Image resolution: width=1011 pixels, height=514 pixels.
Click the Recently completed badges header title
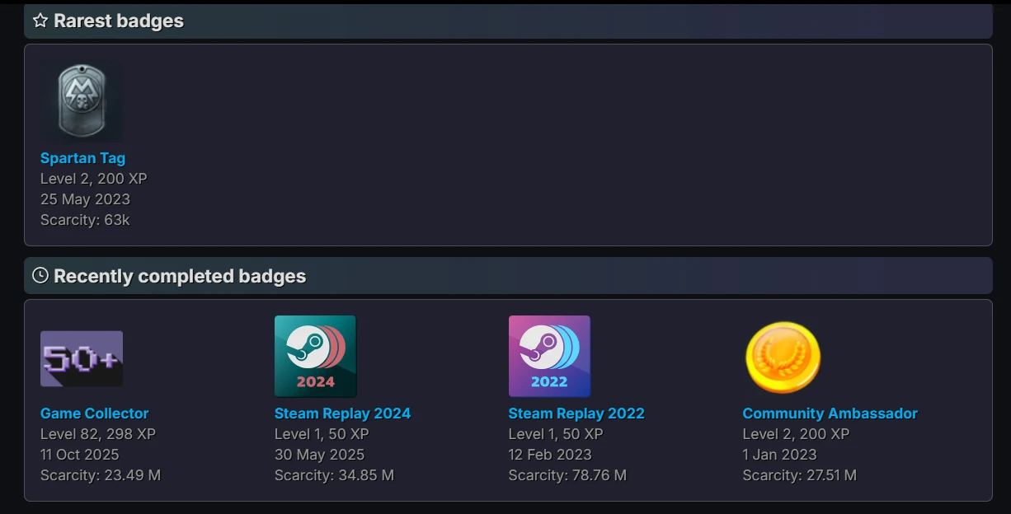pos(180,277)
